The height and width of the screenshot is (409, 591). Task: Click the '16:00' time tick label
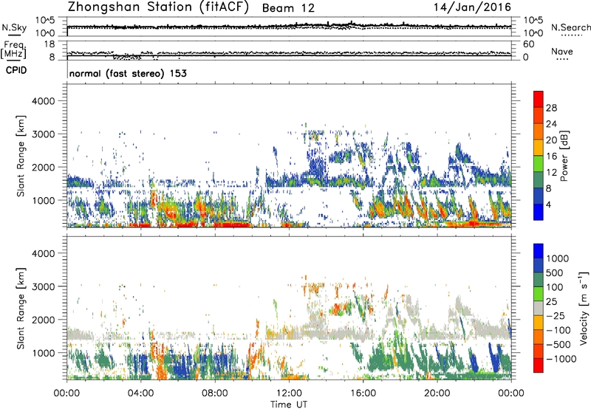tap(363, 393)
